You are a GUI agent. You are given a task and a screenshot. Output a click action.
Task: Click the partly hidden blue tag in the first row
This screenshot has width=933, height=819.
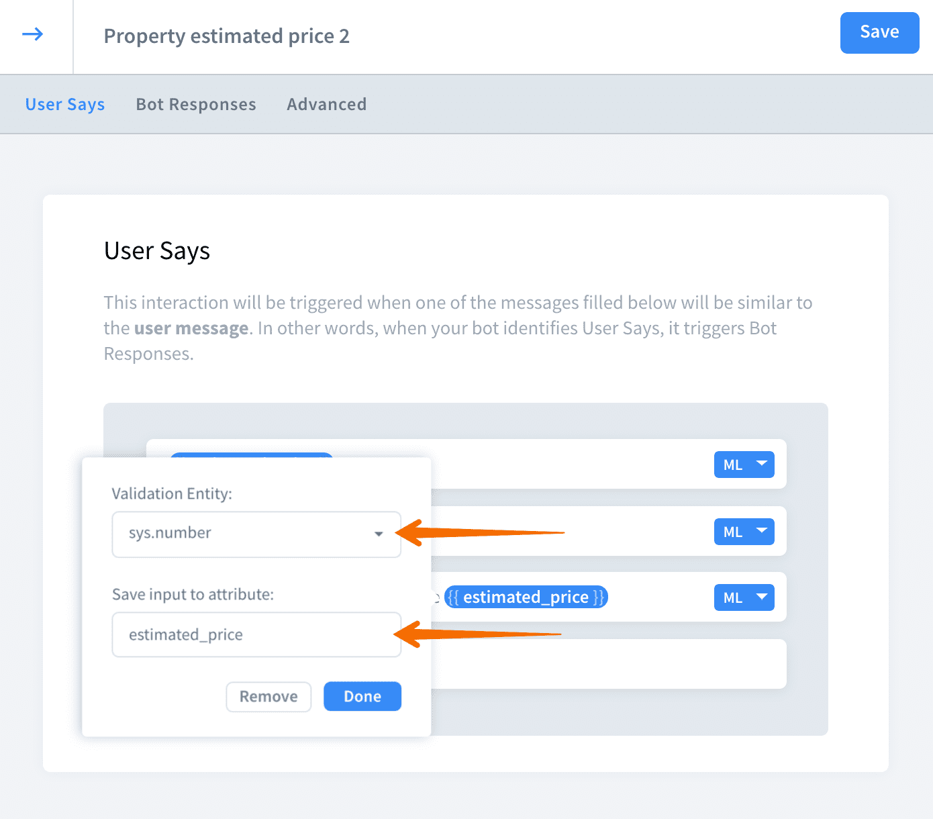click(252, 454)
